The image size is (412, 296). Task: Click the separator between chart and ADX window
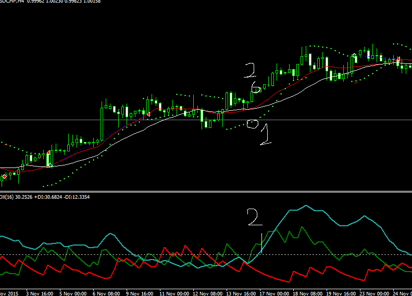(x=206, y=192)
